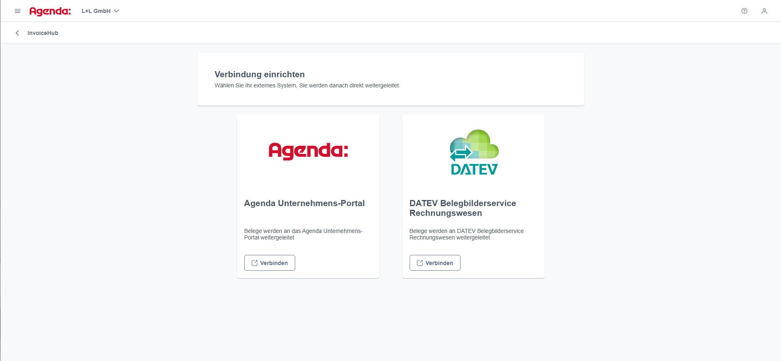Screen dimensions: 781x361
Task: Open the user profile icon
Action: click(x=764, y=11)
